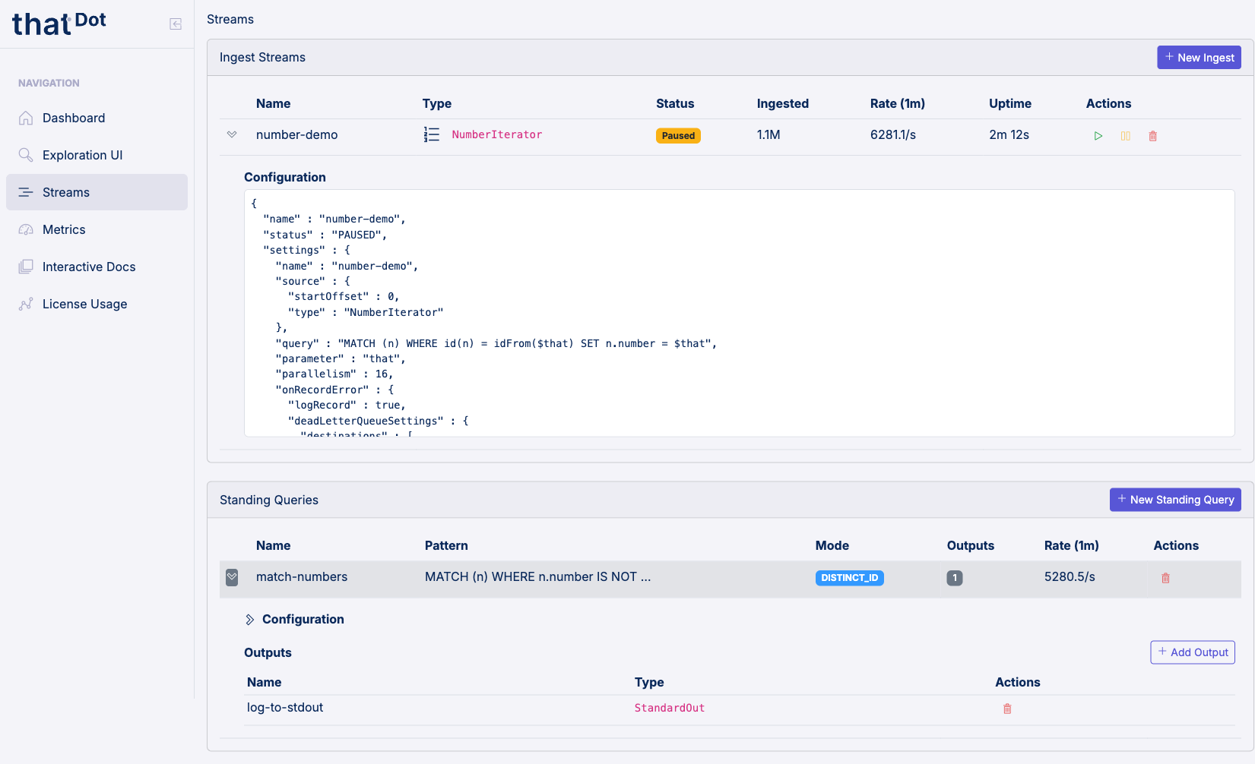Pause the number-demo ingest stream
The width and height of the screenshot is (1255, 764).
click(1126, 136)
